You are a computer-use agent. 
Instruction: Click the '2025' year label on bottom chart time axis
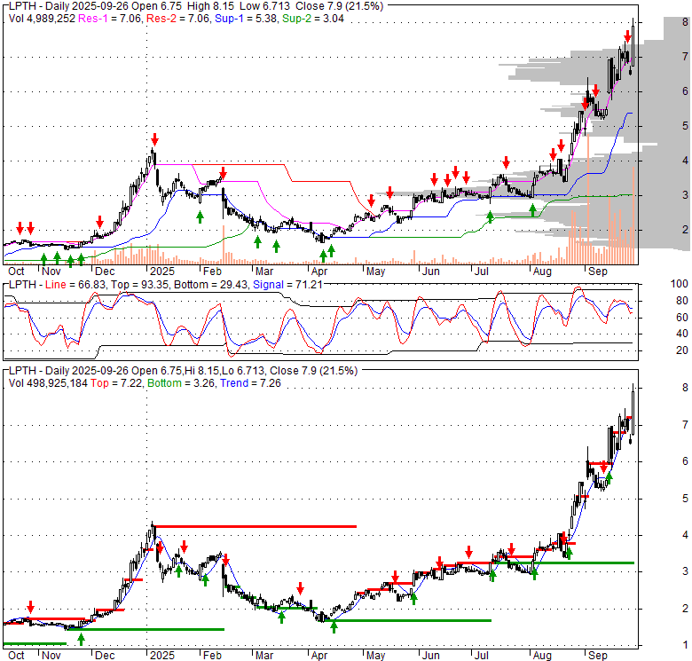[x=162, y=656]
